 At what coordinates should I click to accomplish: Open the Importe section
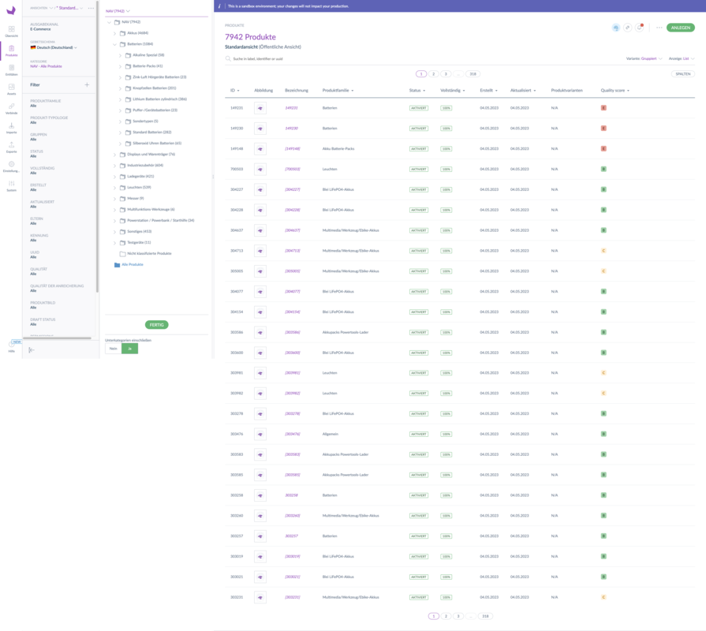tap(11, 128)
